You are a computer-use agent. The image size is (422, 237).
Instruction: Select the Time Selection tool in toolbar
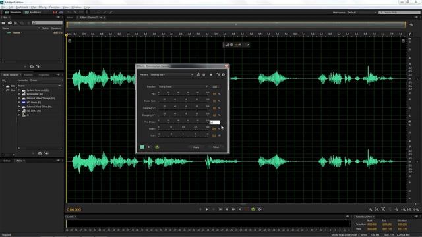click(x=86, y=12)
